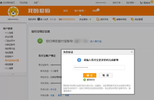The width and height of the screenshot is (154, 100).
Task: Open 消息 in the orange navigation bar
Action: click(x=94, y=11)
